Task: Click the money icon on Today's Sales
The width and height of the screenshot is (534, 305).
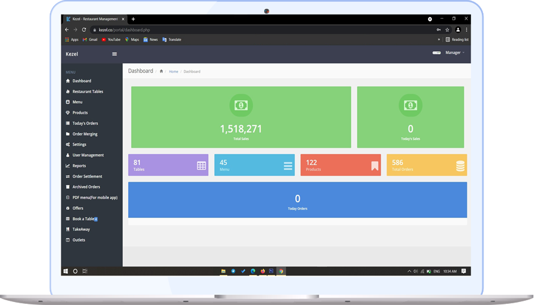Action: point(410,105)
